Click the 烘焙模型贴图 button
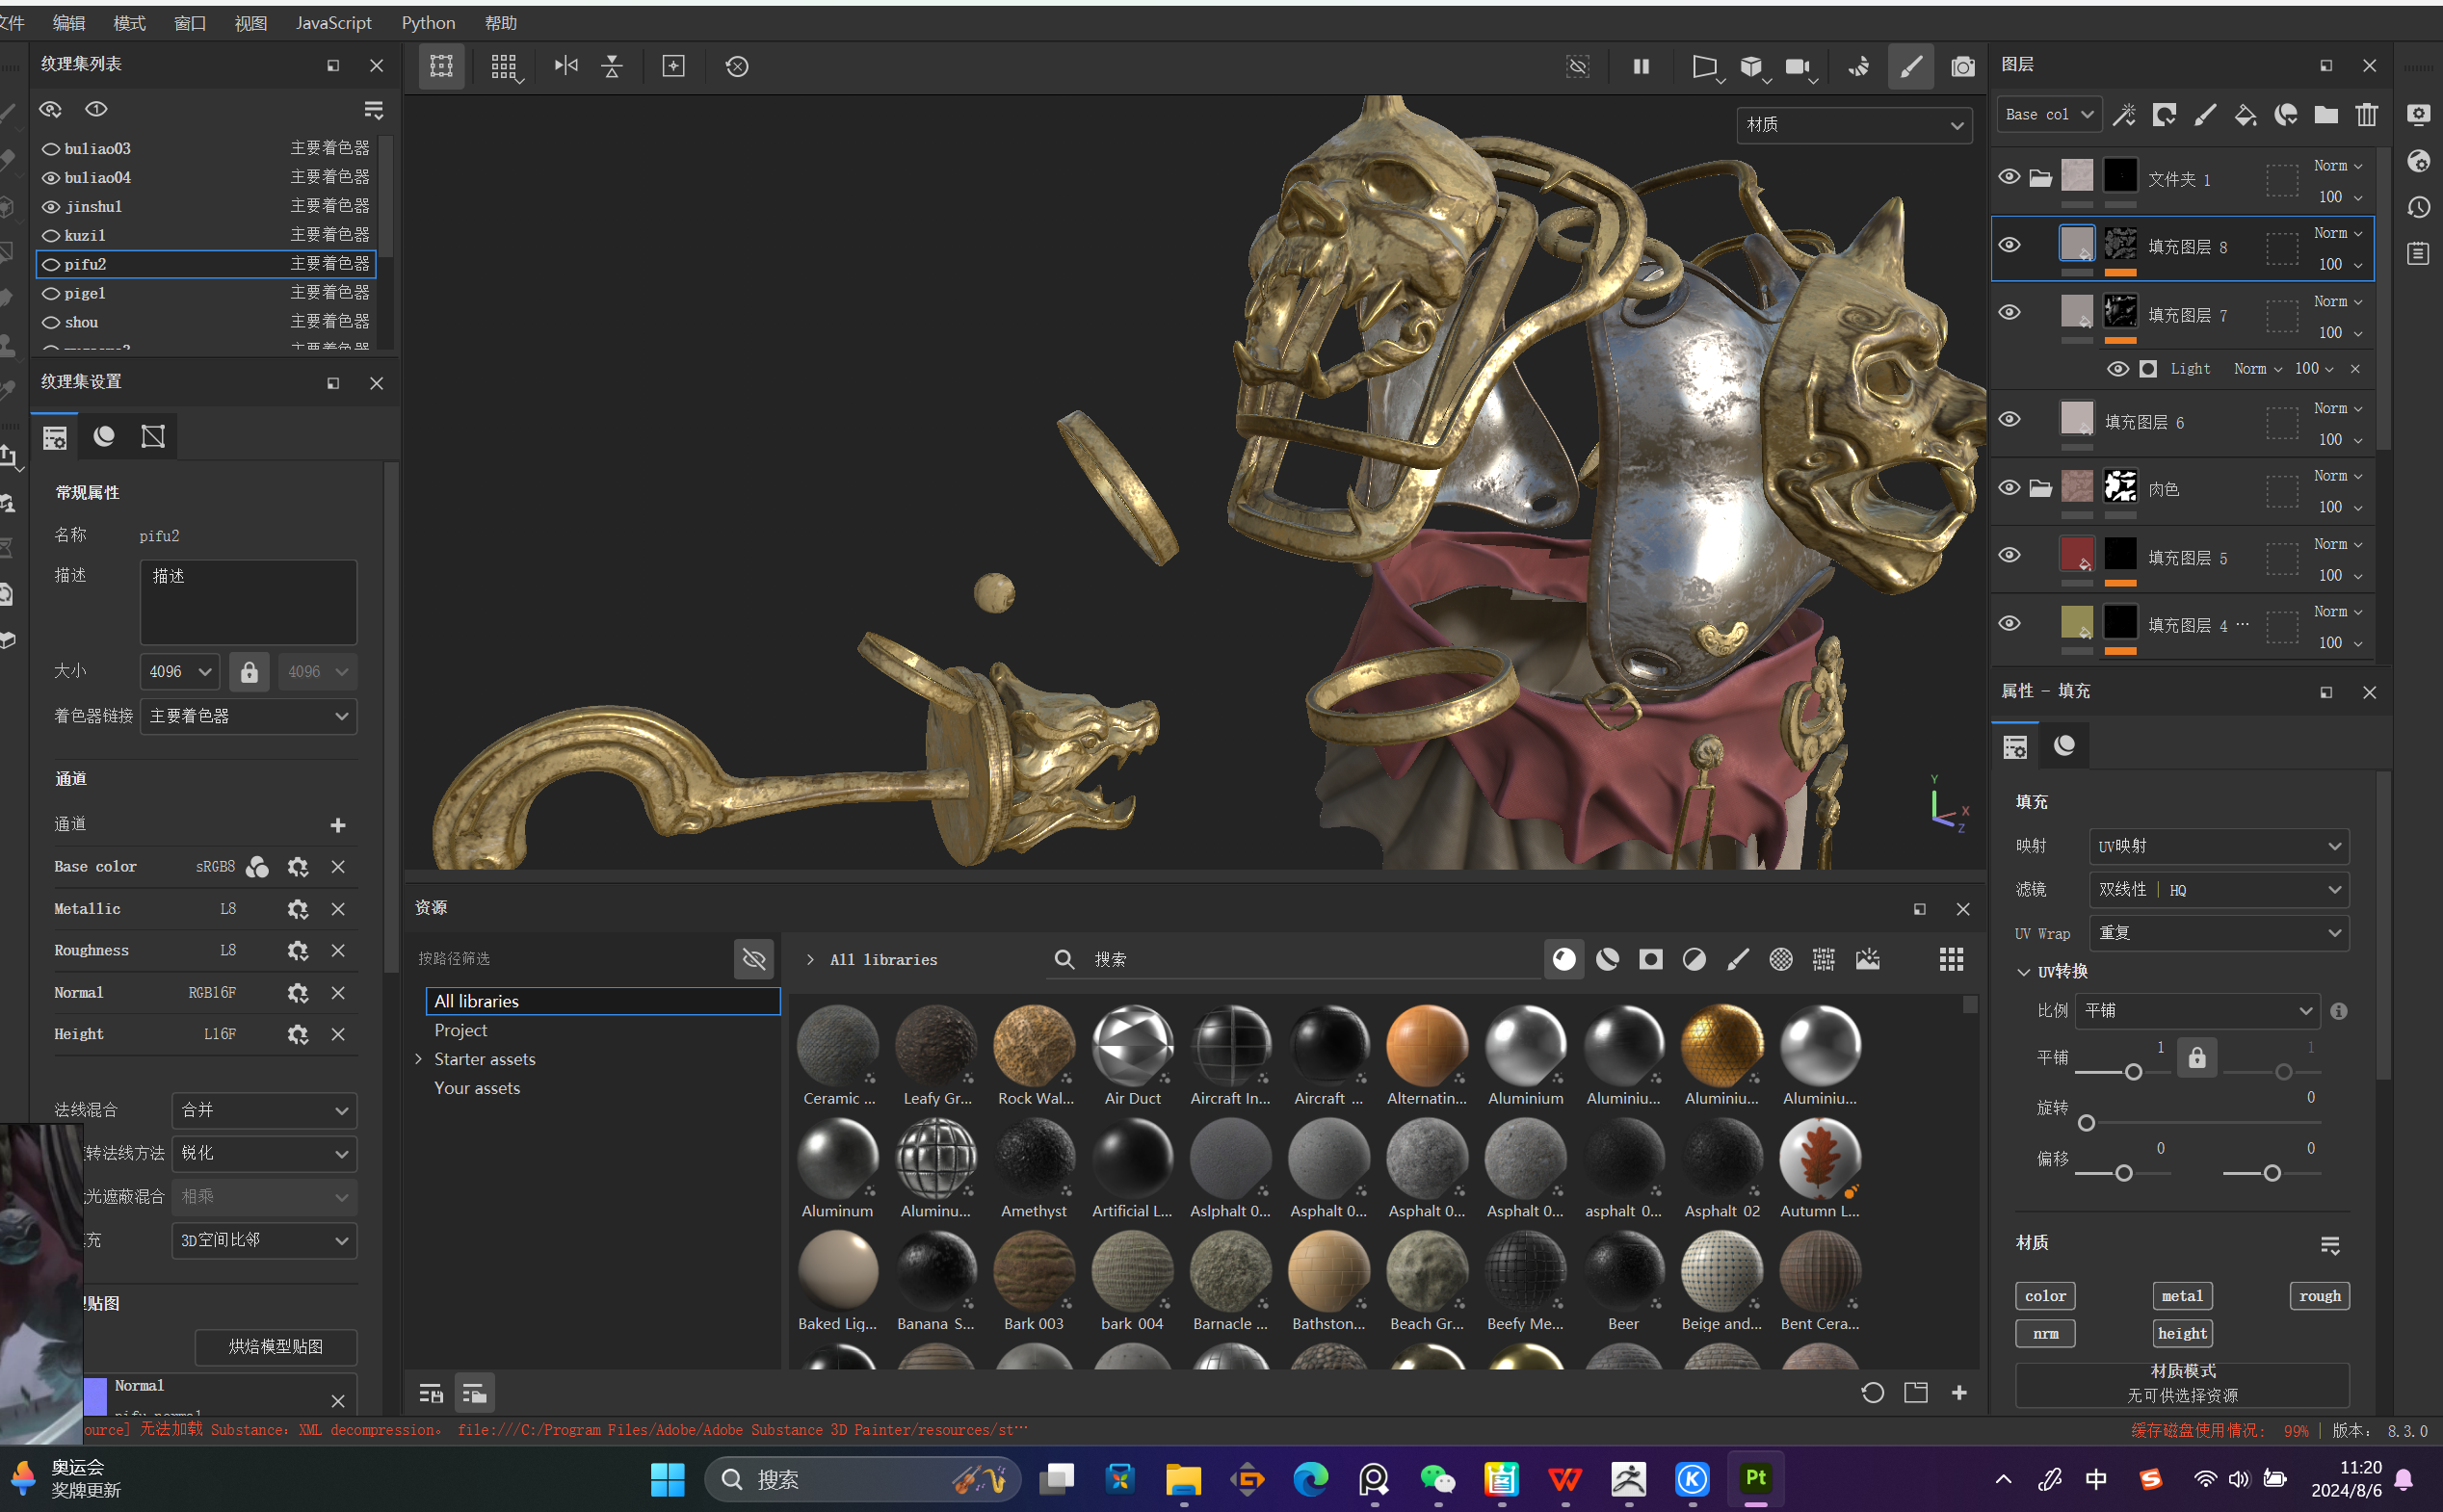2443x1512 pixels. tap(275, 1347)
